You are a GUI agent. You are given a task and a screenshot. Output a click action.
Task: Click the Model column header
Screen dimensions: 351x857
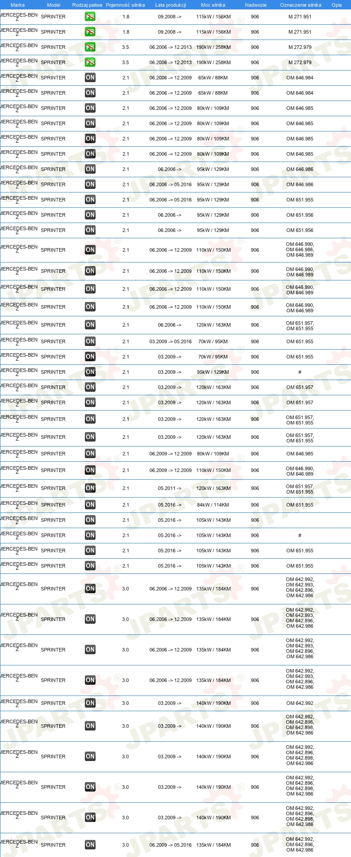pos(53,5)
